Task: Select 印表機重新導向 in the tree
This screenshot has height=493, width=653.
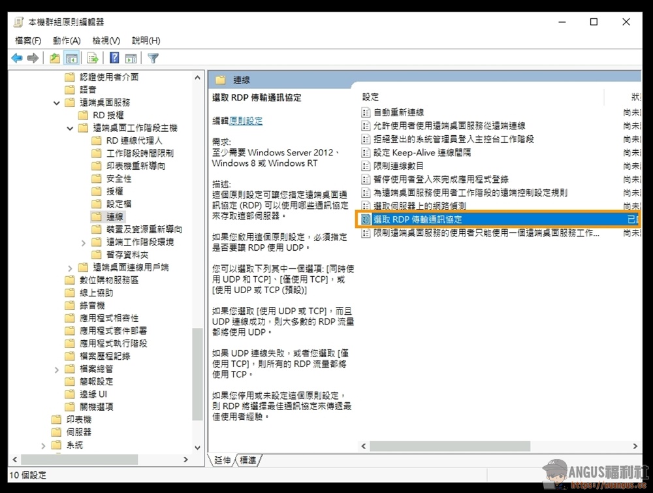Action: click(136, 166)
